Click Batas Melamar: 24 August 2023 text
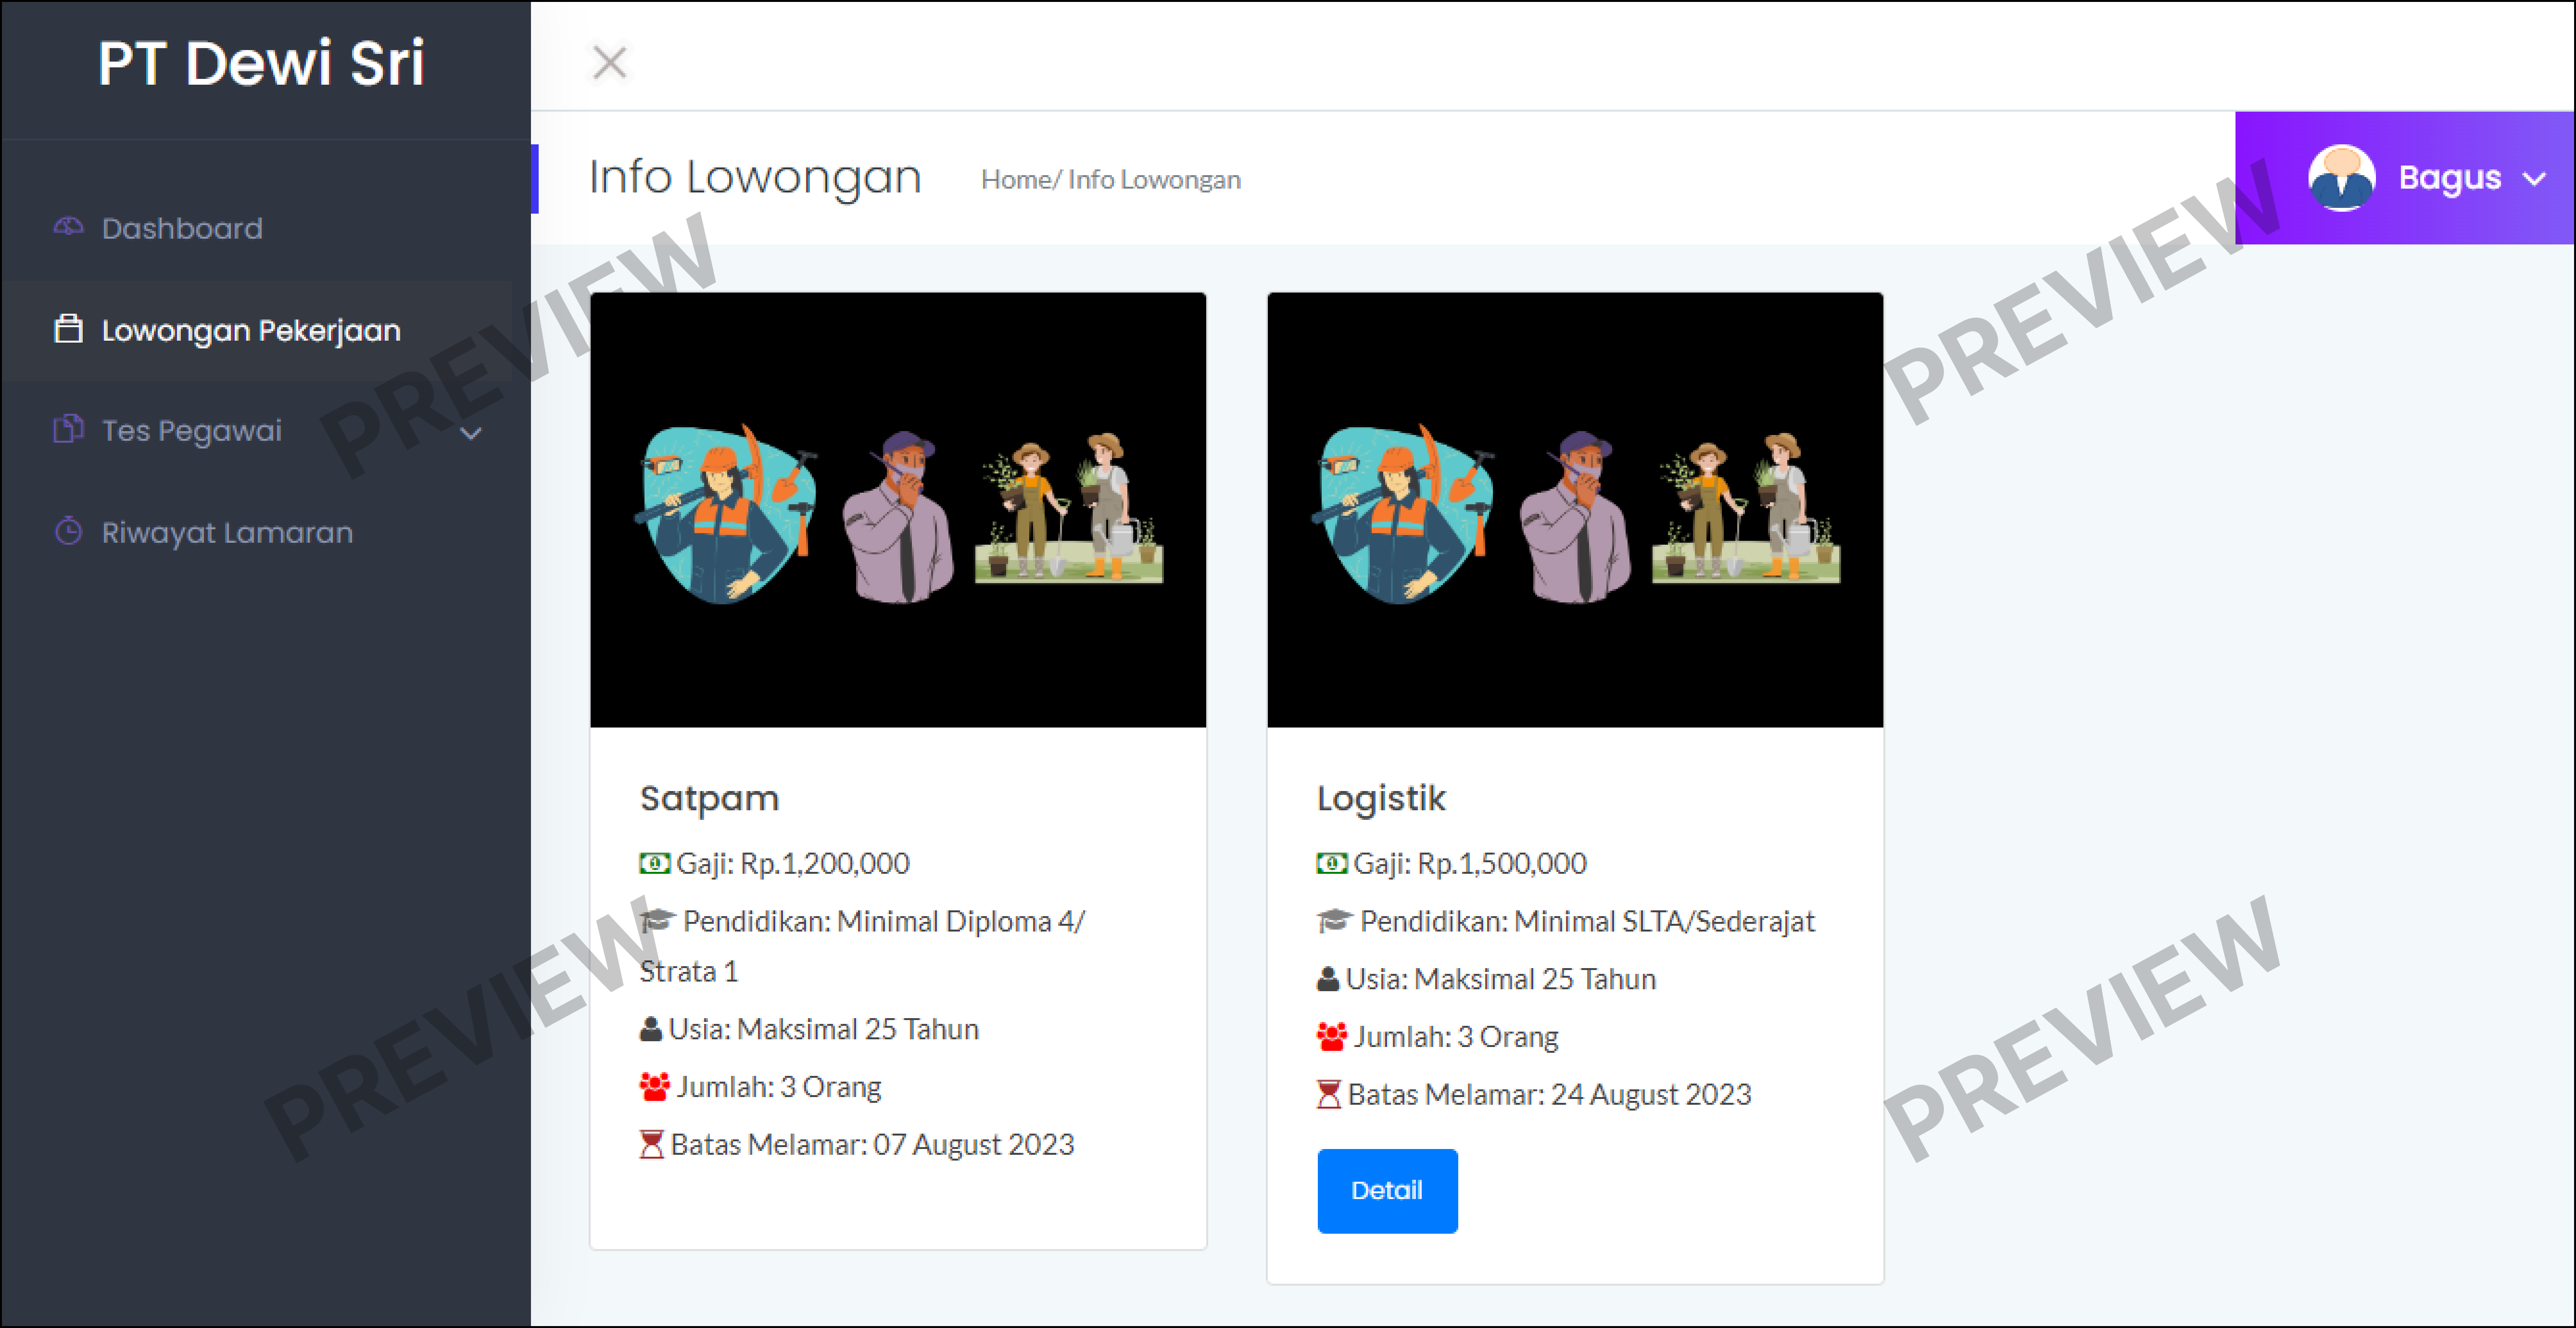 coord(1549,1094)
